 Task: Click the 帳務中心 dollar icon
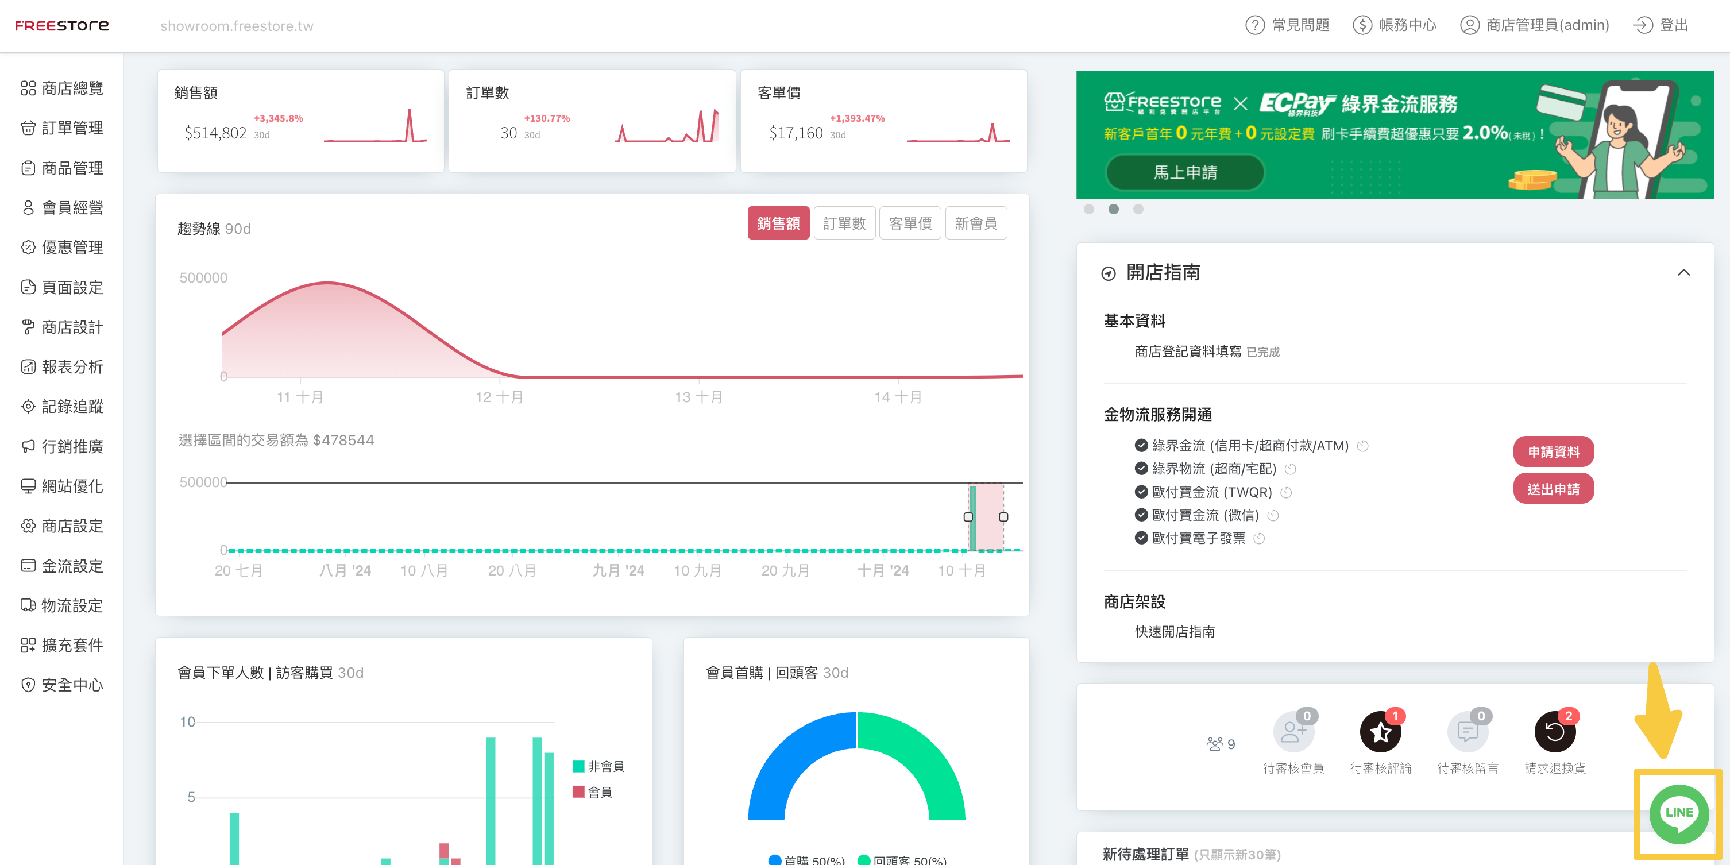pos(1362,25)
